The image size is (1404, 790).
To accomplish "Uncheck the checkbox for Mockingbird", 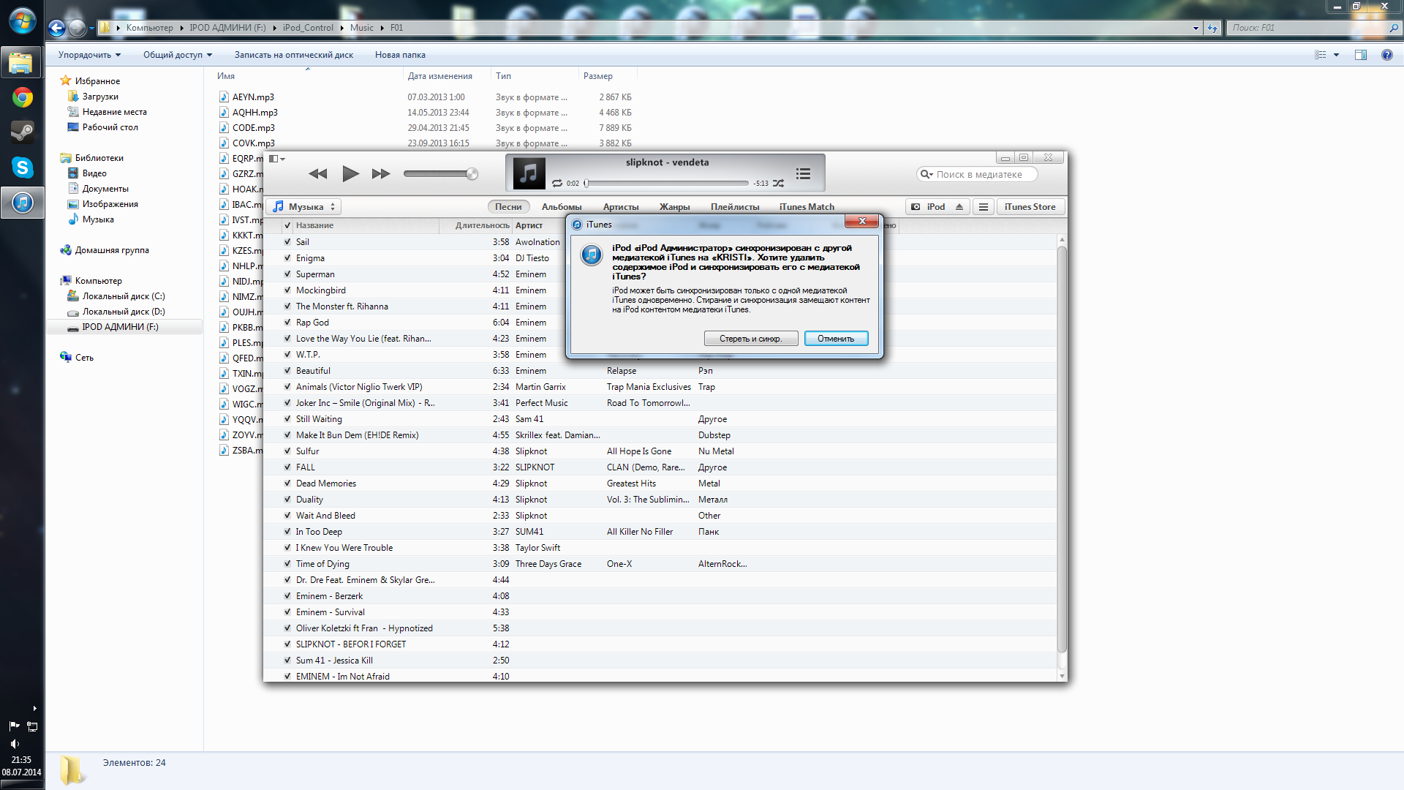I will coord(287,290).
